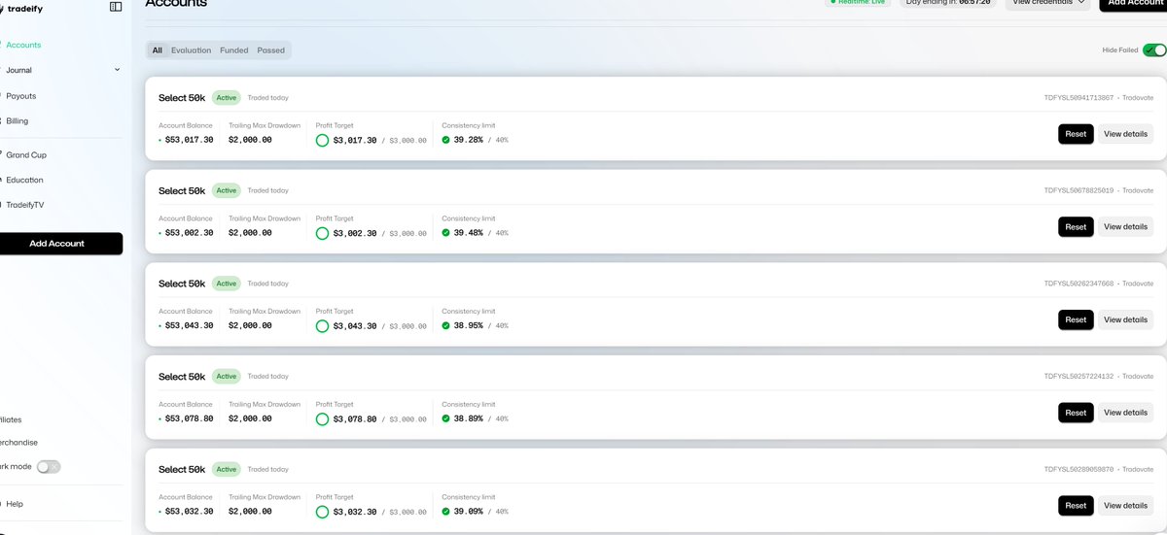Click the Active badge on the $53,078.80 account

pos(227,377)
